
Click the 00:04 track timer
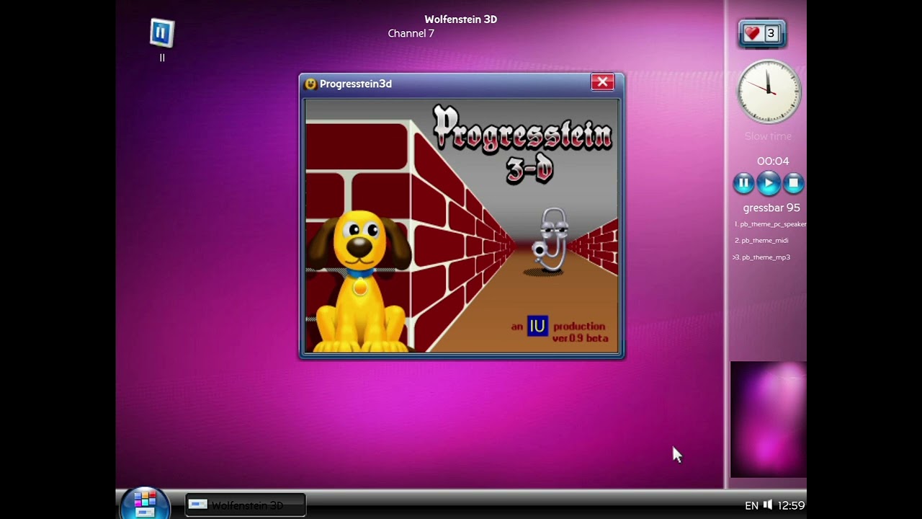click(773, 161)
